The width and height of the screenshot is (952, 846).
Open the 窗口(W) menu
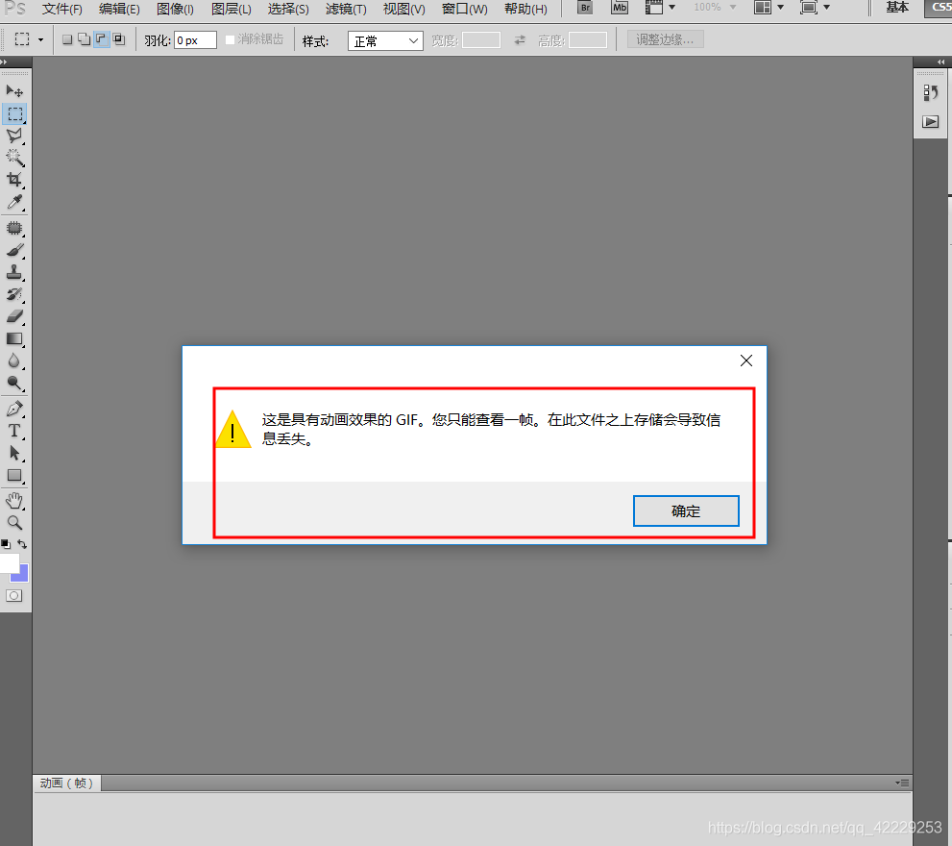click(464, 9)
